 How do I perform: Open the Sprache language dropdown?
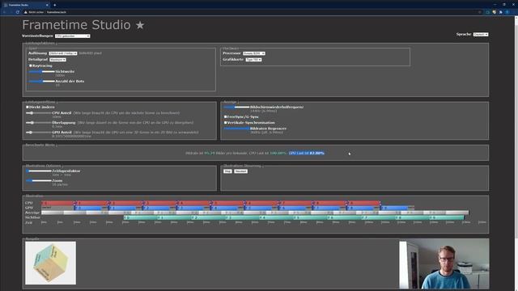[x=480, y=34]
